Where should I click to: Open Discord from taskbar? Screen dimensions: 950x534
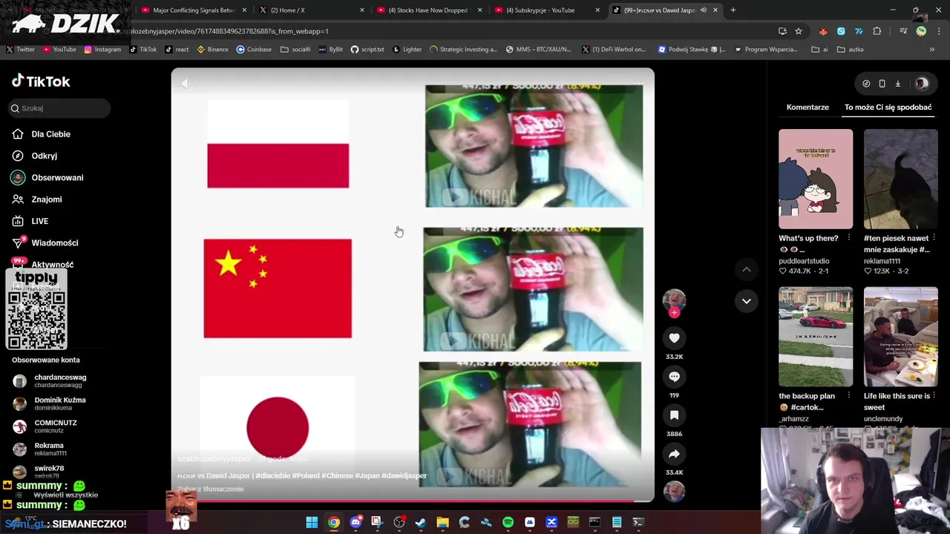pyautogui.click(x=356, y=522)
